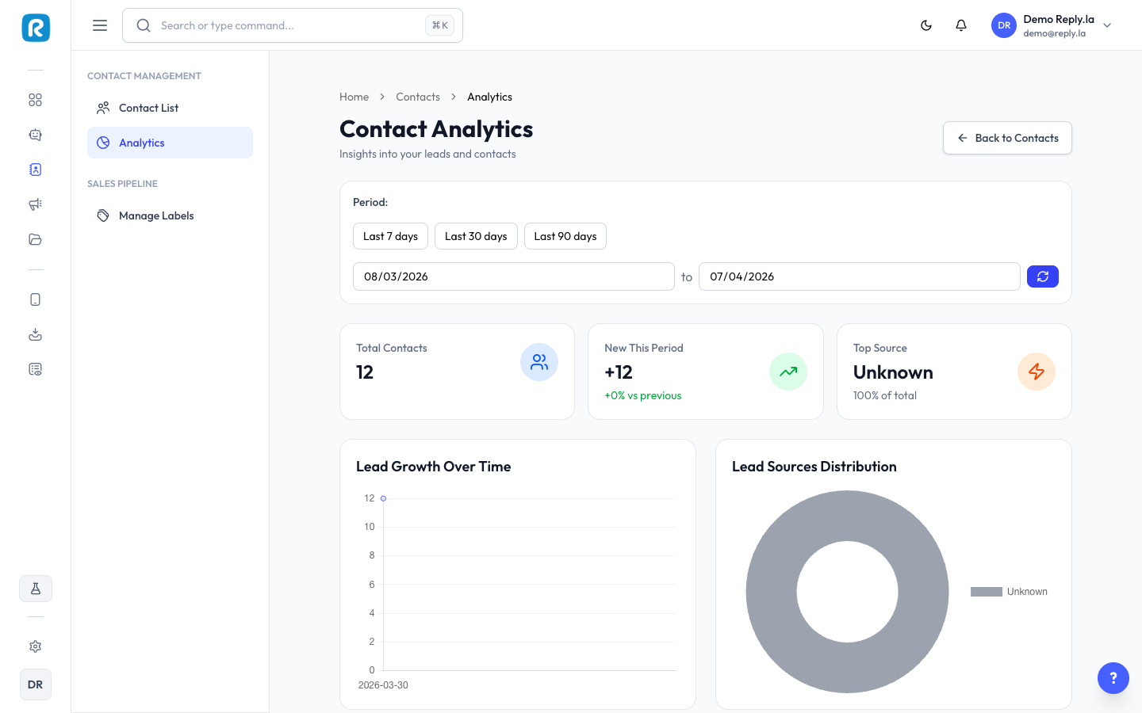This screenshot has height=713, width=1142.
Task: Open the dashboard grid icon in sidebar
Action: [35, 100]
